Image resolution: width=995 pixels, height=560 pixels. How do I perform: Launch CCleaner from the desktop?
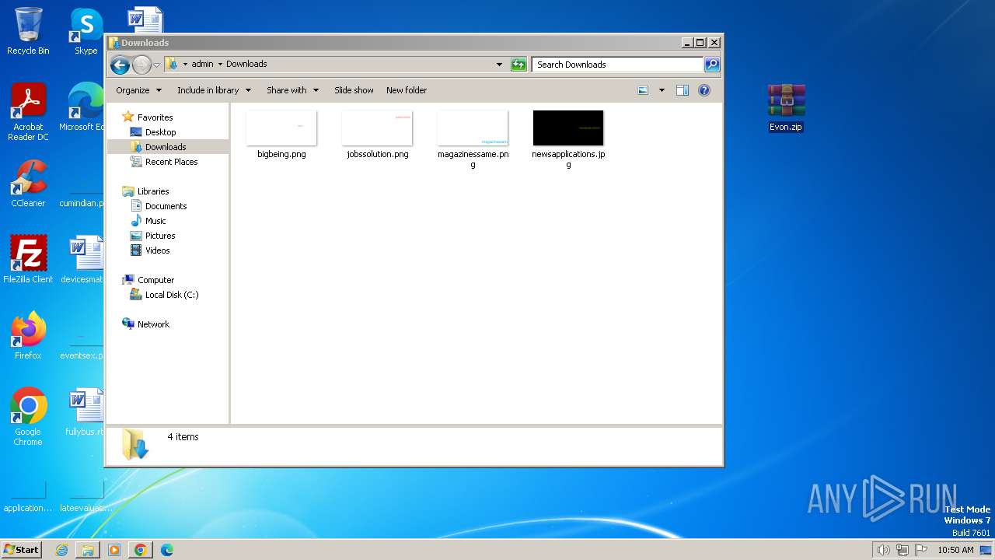pyautogui.click(x=28, y=184)
